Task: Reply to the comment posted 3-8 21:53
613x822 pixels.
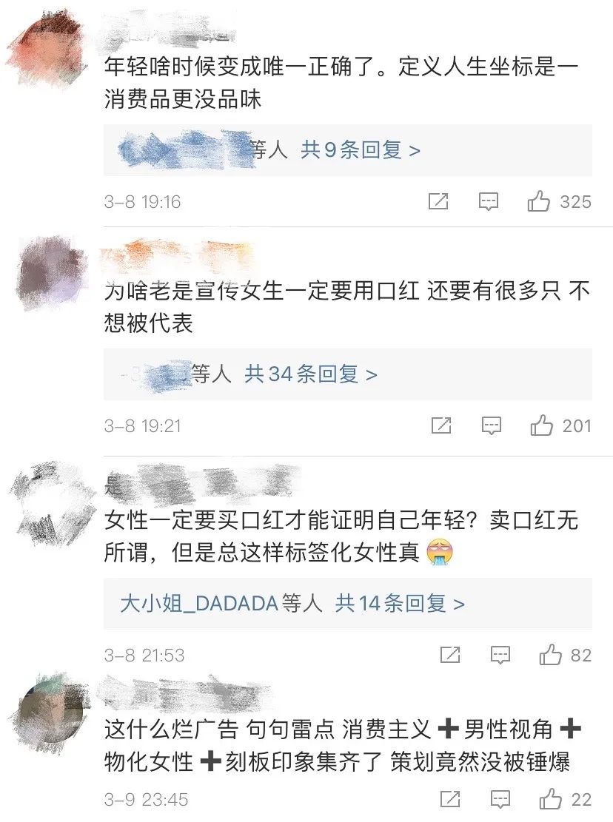Action: (x=500, y=656)
